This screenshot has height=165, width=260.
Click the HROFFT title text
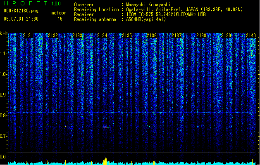[x=26, y=3]
